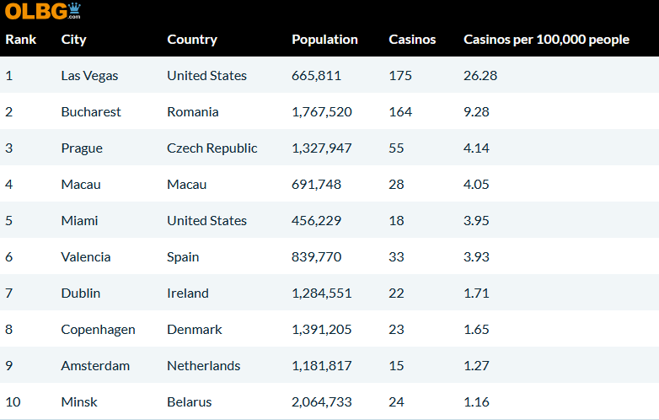Click the Miami city cell
The width and height of the screenshot is (659, 420).
(79, 221)
